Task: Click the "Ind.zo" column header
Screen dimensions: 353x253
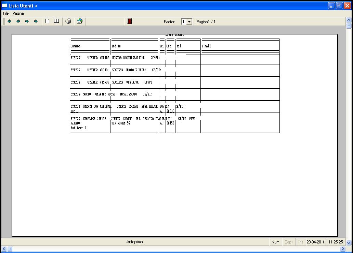Action: point(116,46)
